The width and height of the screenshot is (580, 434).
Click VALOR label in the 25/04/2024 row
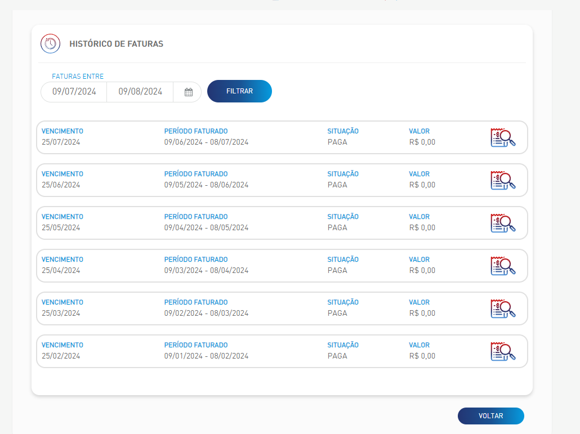click(419, 259)
